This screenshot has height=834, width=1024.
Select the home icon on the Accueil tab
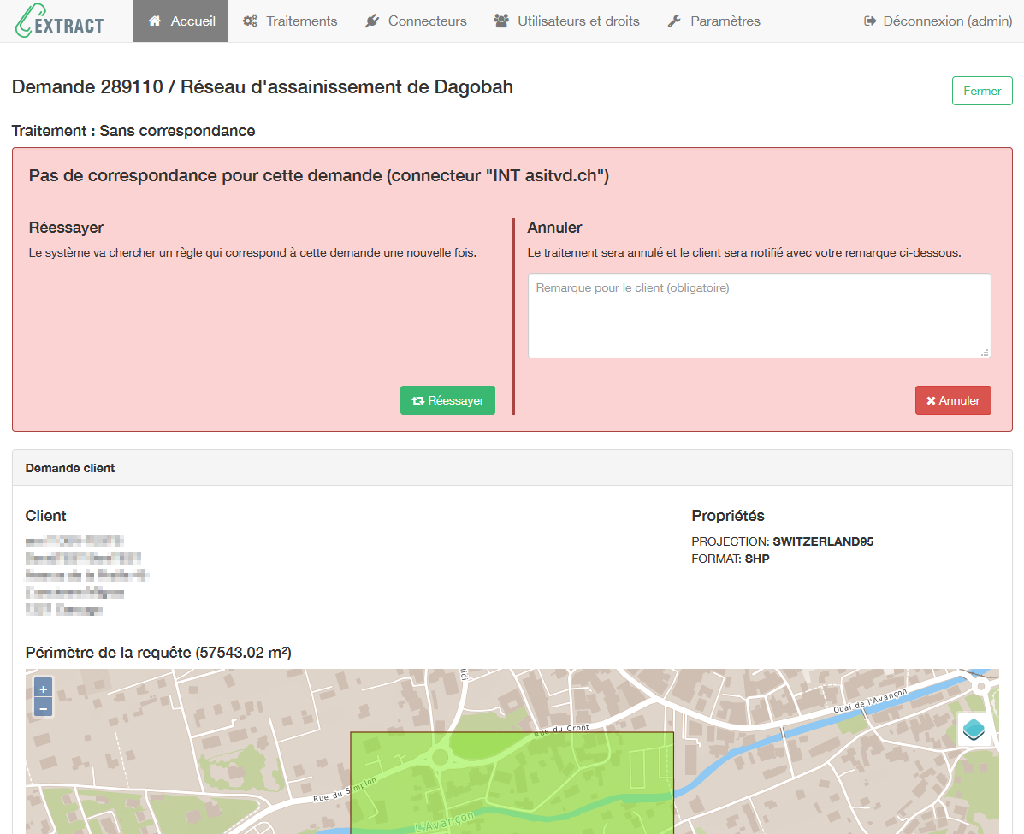(x=154, y=21)
